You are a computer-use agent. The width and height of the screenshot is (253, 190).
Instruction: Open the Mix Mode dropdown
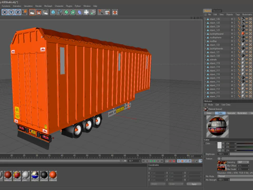[235, 176]
